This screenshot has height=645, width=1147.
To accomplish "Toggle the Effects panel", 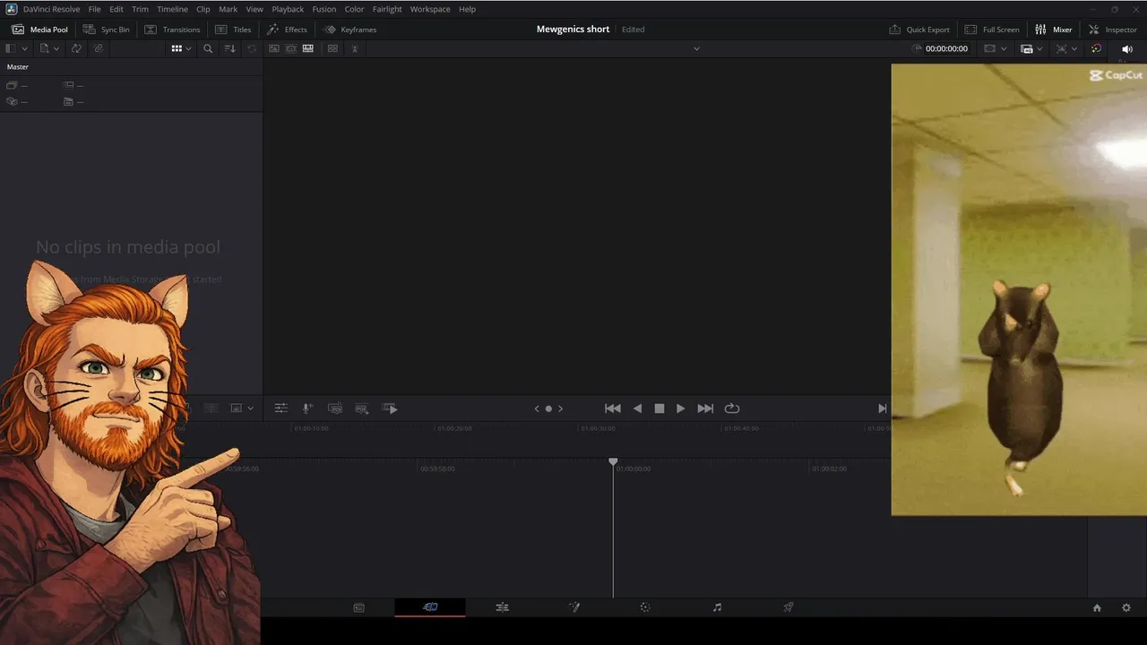I will click(x=287, y=30).
